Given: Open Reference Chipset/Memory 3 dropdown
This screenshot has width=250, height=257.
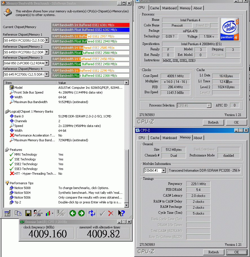Looking at the screenshot, I should coord(47,63).
